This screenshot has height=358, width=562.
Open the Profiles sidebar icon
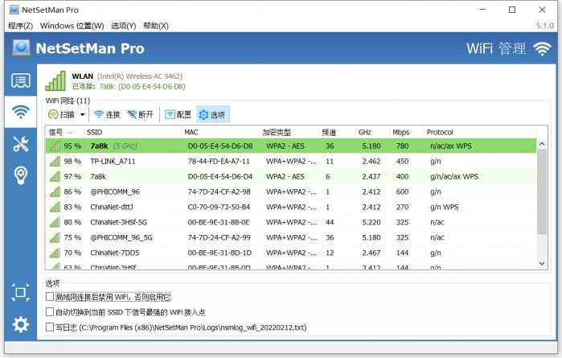click(x=21, y=80)
